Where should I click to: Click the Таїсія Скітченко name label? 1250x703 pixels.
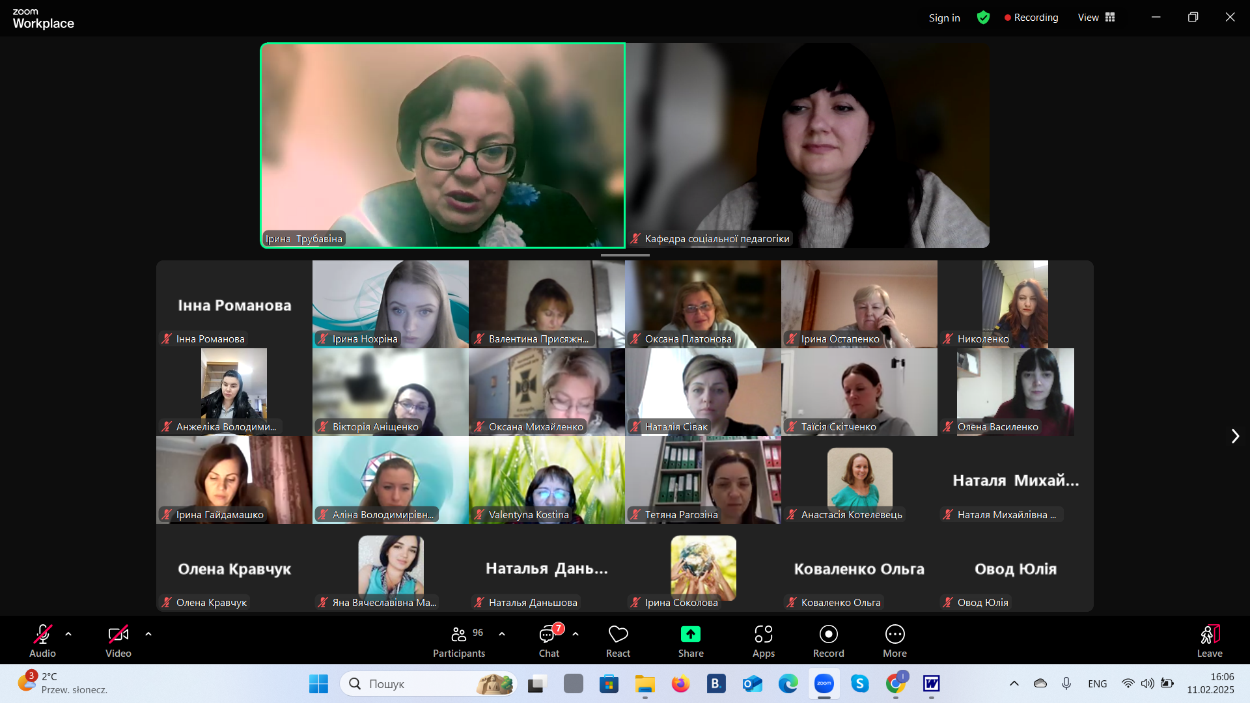839,427
